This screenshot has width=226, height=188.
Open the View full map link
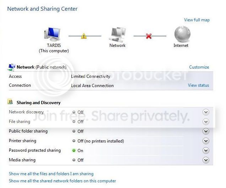coord(197,20)
